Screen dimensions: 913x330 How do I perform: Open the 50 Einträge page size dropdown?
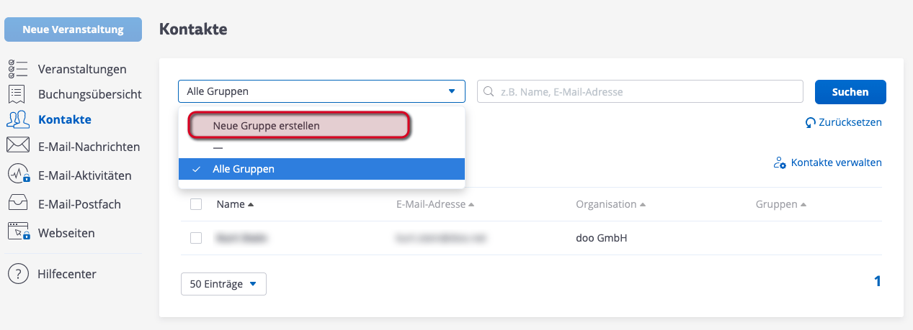click(x=223, y=284)
